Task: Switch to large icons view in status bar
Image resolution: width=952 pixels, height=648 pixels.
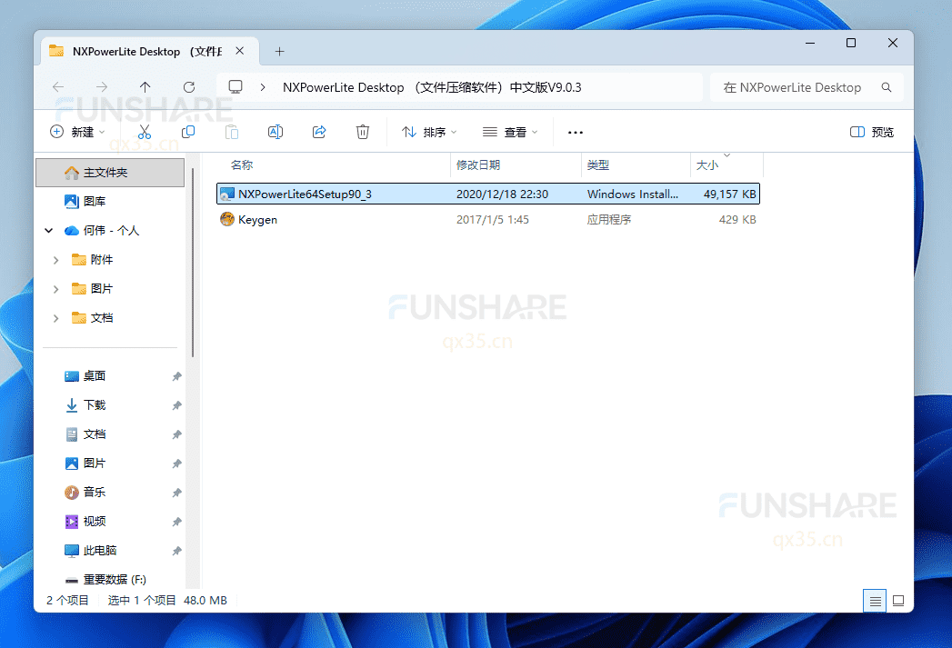Action: (x=898, y=602)
